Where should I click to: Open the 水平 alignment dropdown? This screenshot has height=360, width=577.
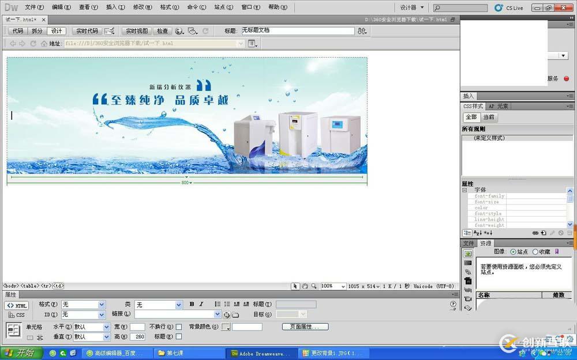click(92, 327)
